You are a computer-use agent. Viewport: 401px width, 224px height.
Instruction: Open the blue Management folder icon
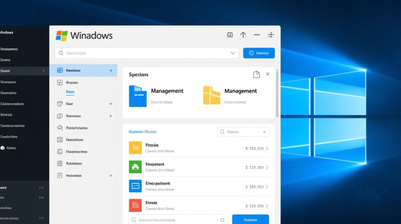[x=138, y=96]
